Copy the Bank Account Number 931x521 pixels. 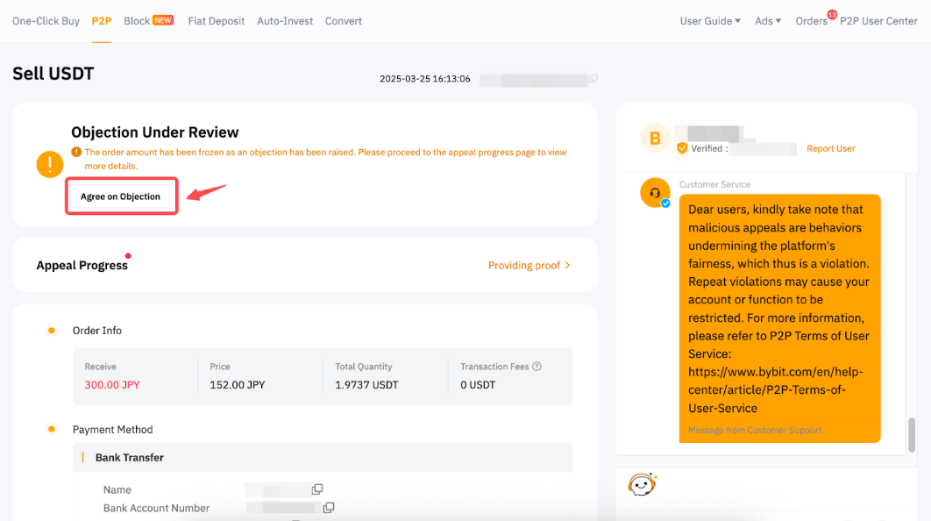click(329, 508)
